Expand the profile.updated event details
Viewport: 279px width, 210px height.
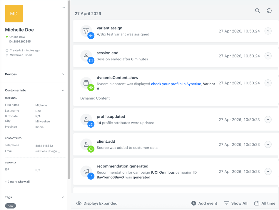268,119
